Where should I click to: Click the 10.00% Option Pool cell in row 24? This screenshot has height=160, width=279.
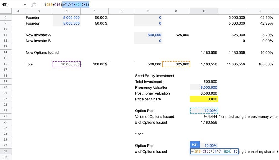coord(204,111)
